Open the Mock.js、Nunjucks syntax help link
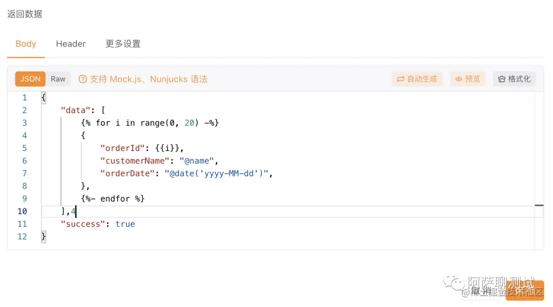553x307 pixels. click(x=148, y=79)
